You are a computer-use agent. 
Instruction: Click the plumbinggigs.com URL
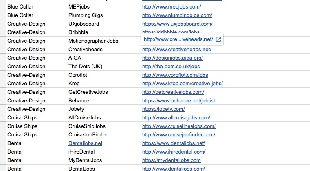point(177,15)
